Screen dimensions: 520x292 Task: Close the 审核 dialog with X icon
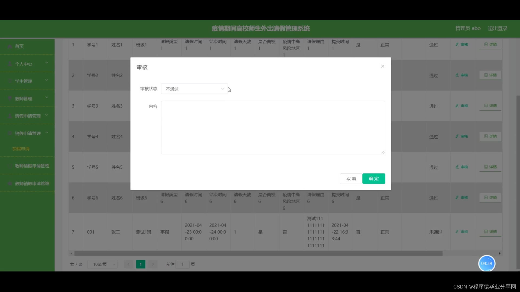(x=382, y=66)
